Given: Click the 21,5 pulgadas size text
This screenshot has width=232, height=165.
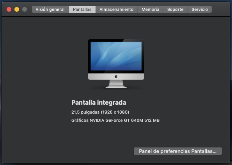Looking at the screenshot, I should tap(85, 112).
